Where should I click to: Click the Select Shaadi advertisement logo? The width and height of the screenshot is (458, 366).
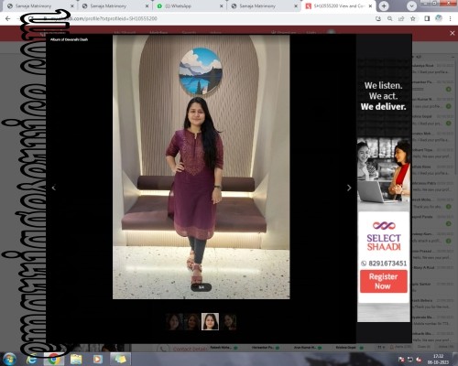384,236
